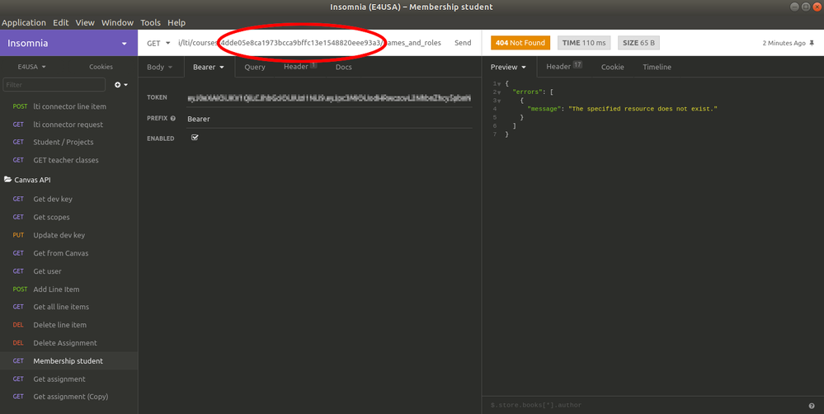
Task: Select the Student / Projects request
Action: 68,142
